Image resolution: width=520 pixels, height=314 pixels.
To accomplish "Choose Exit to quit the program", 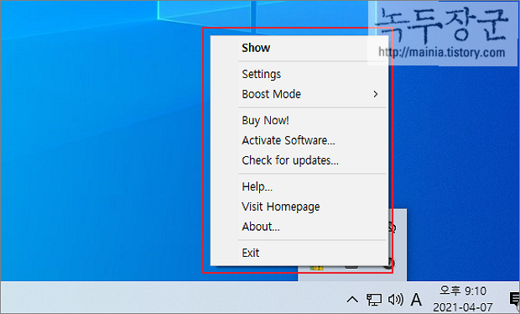I will tap(299, 253).
